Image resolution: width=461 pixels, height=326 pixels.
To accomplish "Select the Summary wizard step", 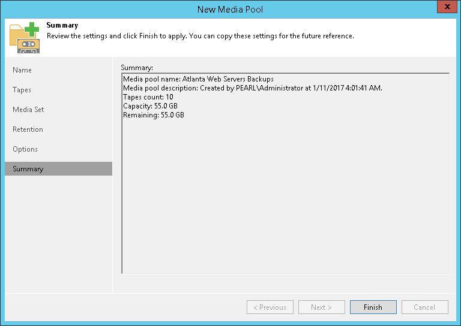I will (58, 169).
